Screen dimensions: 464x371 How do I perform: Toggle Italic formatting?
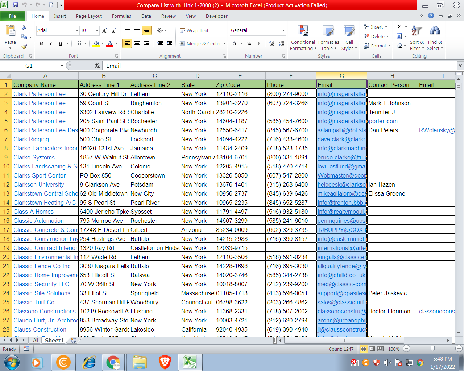pyautogui.click(x=51, y=43)
